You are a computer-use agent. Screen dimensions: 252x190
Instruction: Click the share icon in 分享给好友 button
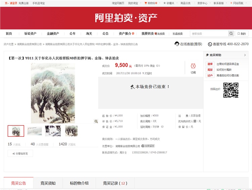tap(14, 153)
